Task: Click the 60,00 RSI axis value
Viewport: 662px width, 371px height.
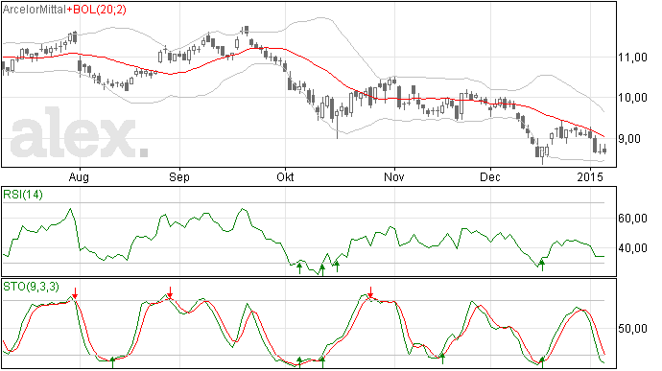Action: pos(632,219)
